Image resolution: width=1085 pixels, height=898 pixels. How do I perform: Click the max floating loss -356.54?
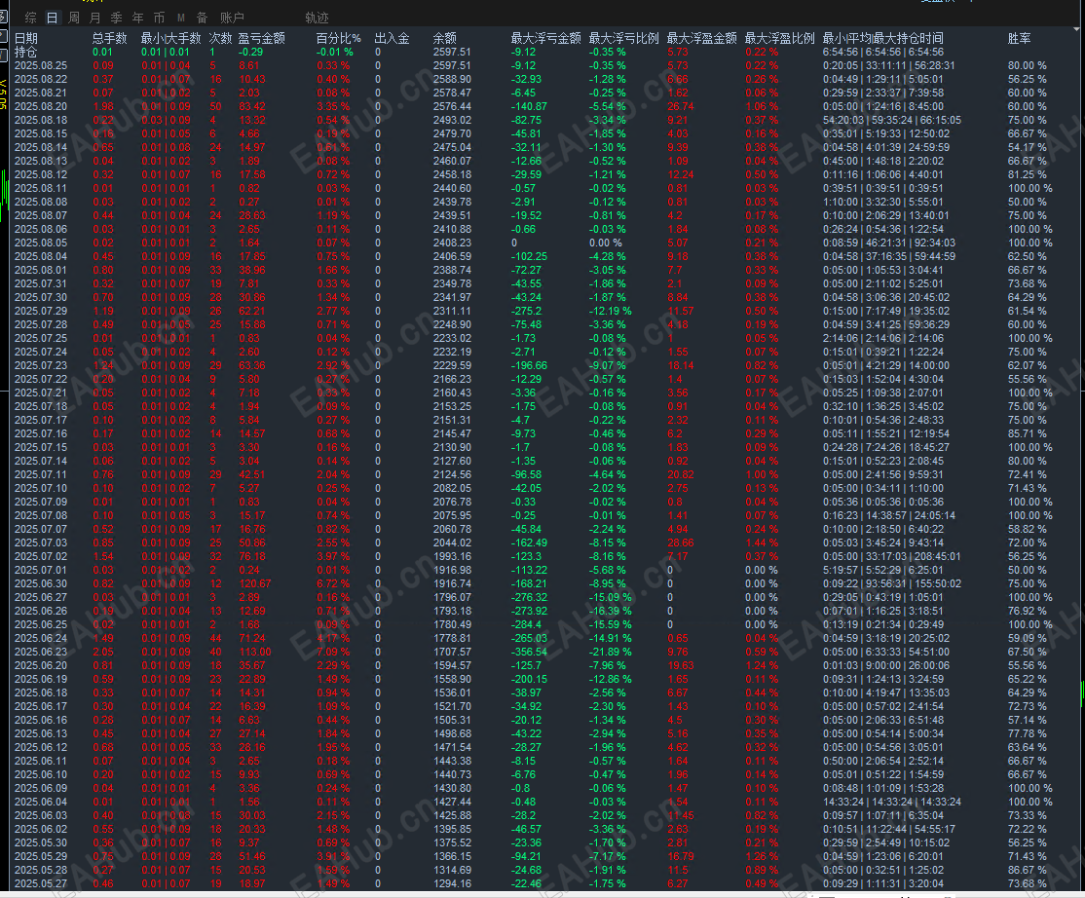click(x=529, y=652)
